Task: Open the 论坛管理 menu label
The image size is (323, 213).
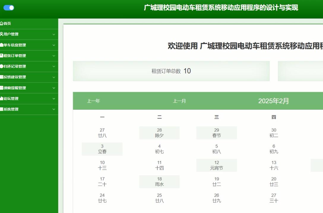Action: (x=11, y=98)
